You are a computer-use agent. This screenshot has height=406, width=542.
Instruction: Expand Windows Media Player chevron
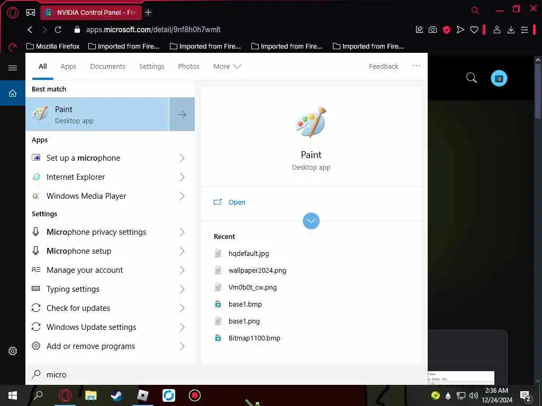182,196
